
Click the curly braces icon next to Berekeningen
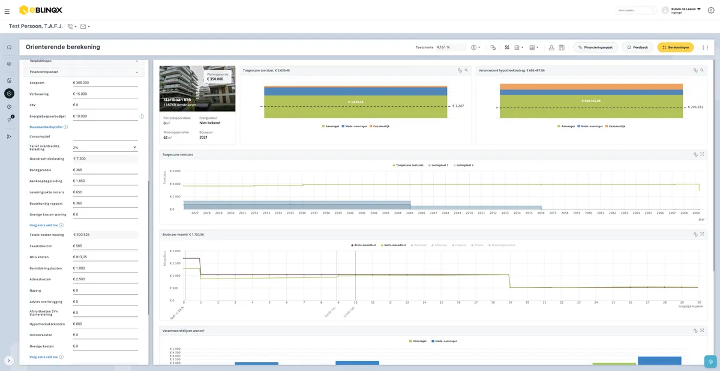[706, 47]
